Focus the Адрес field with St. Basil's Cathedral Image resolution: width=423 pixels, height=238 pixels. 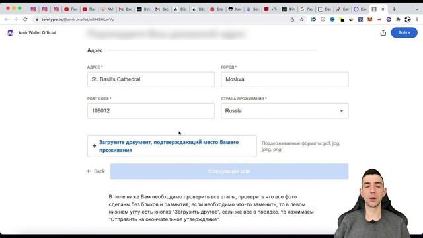[151, 79]
